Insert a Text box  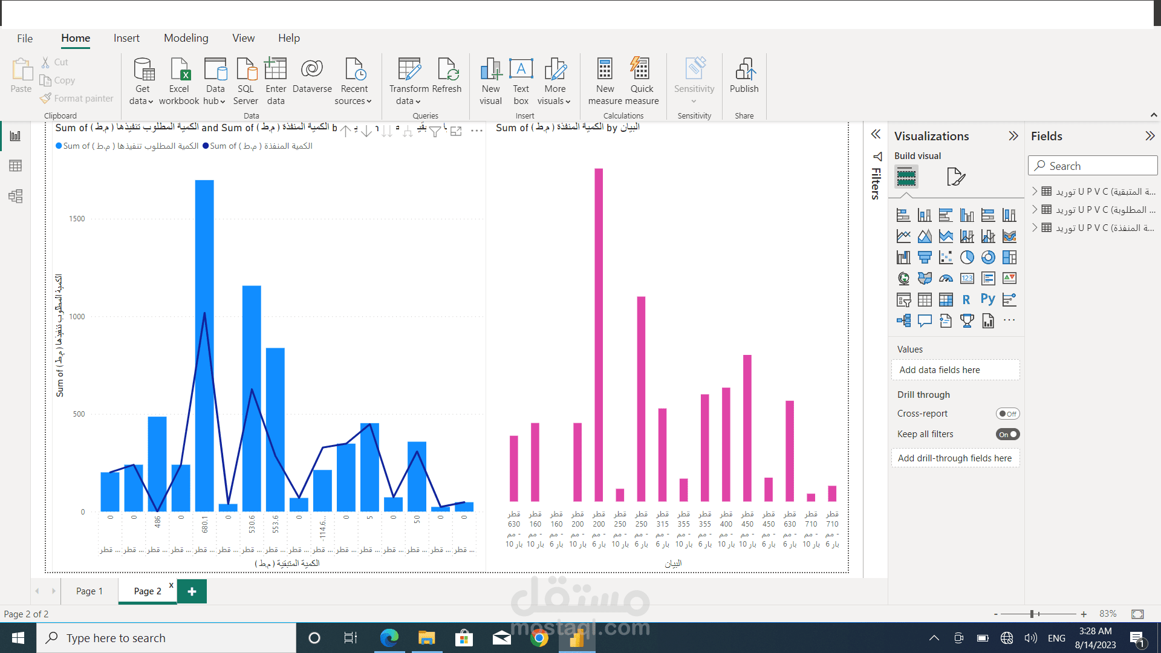[x=521, y=82]
